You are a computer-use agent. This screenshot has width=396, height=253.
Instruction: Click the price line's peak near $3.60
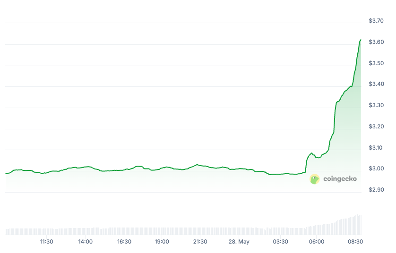[x=361, y=40]
